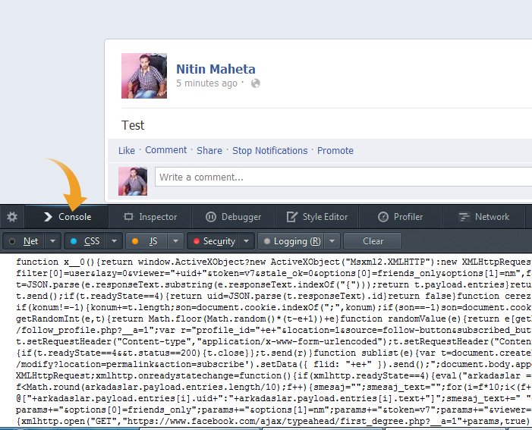Click the console line starting with @["+arkadaslar.payload
532x430 pixels.
point(273,398)
